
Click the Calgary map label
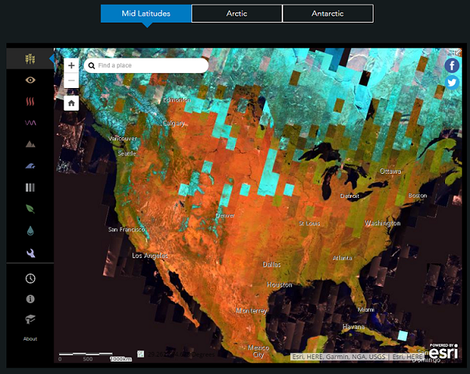pyautogui.click(x=174, y=123)
